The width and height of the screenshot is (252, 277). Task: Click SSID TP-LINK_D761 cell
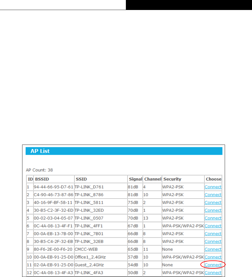coord(101,187)
